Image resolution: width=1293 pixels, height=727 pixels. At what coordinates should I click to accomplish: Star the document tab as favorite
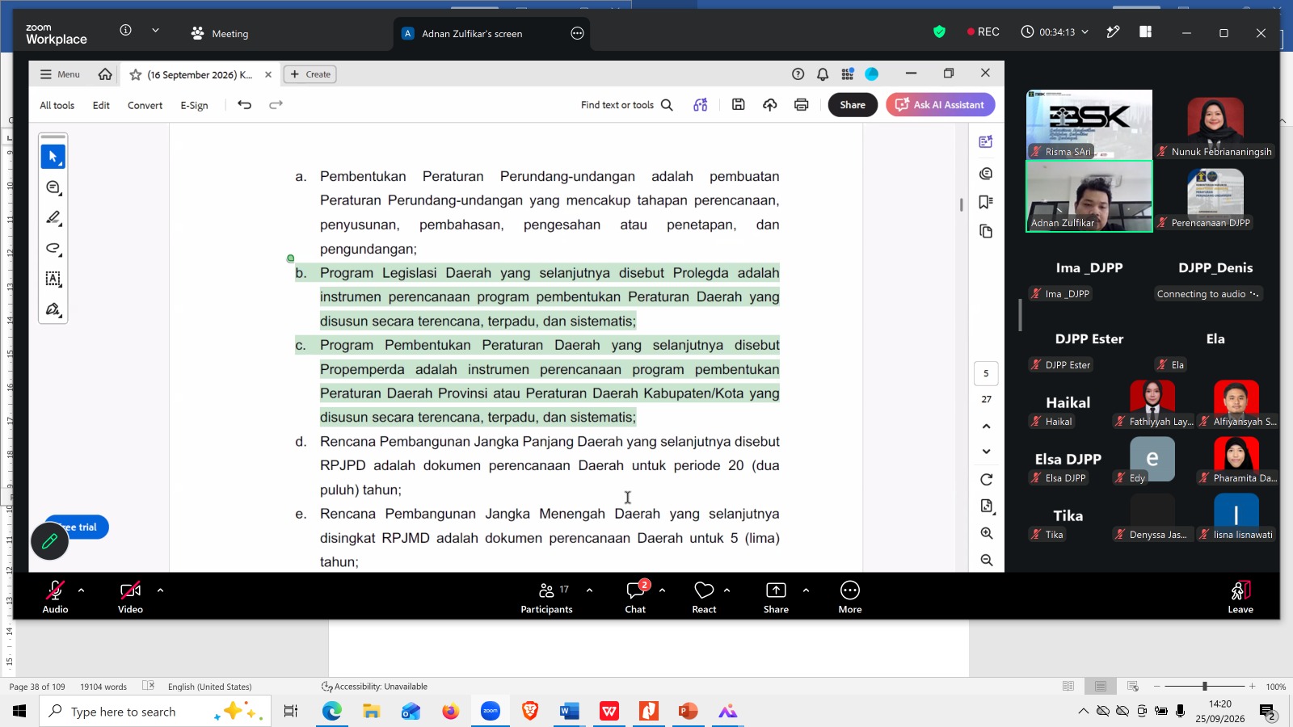[x=136, y=74]
